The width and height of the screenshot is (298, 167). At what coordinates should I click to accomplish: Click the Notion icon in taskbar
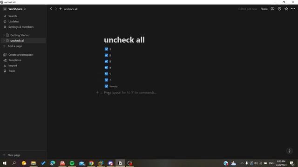(120, 163)
